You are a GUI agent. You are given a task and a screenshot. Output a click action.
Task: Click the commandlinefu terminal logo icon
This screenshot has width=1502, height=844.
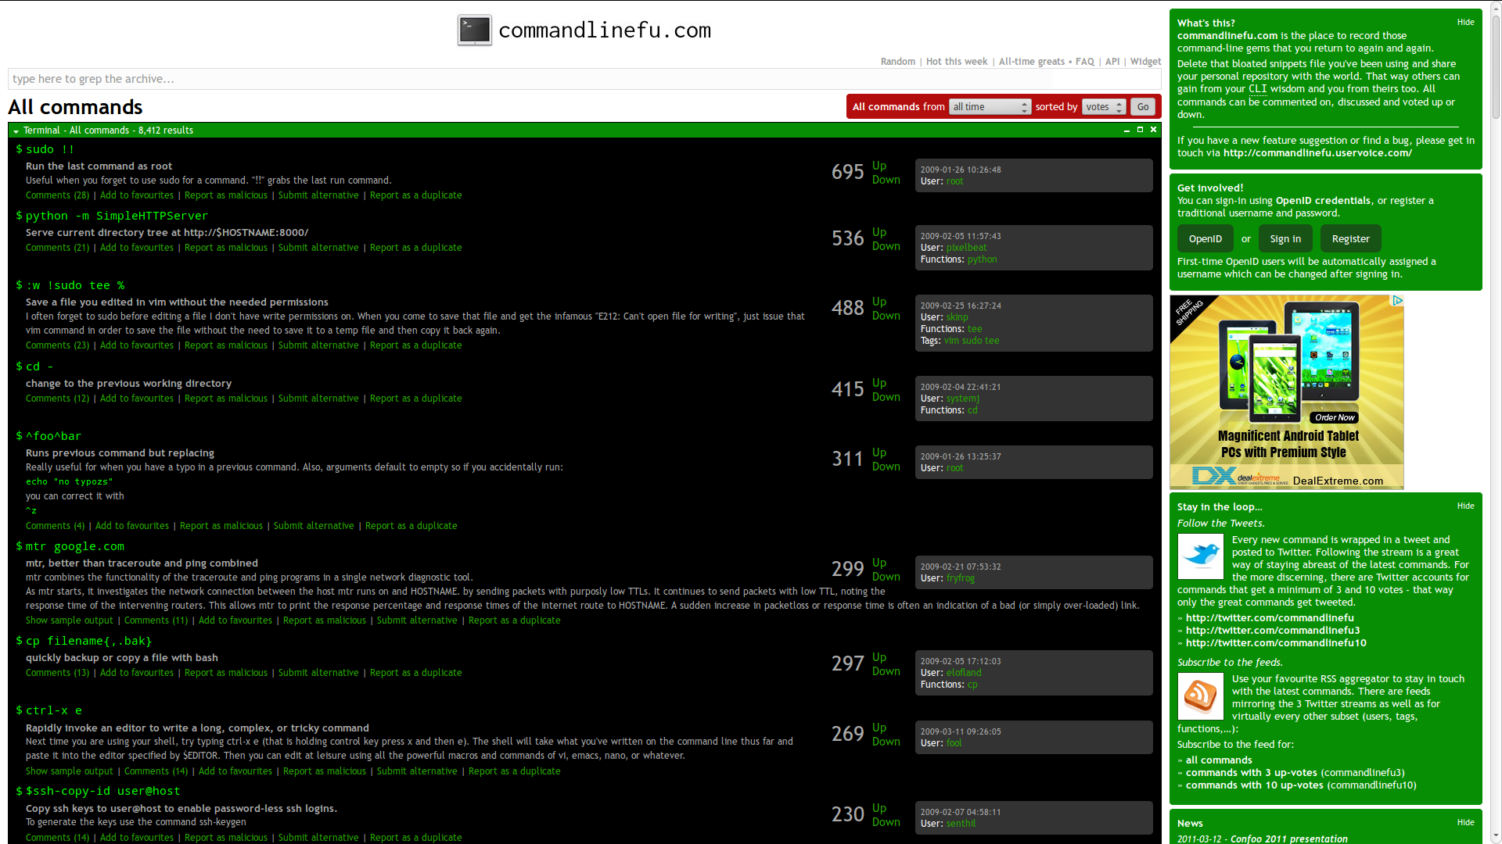pyautogui.click(x=474, y=30)
